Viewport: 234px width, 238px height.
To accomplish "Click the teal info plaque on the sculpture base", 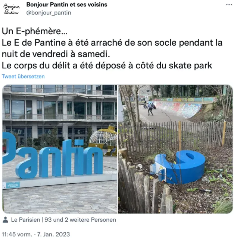I will tap(13, 185).
